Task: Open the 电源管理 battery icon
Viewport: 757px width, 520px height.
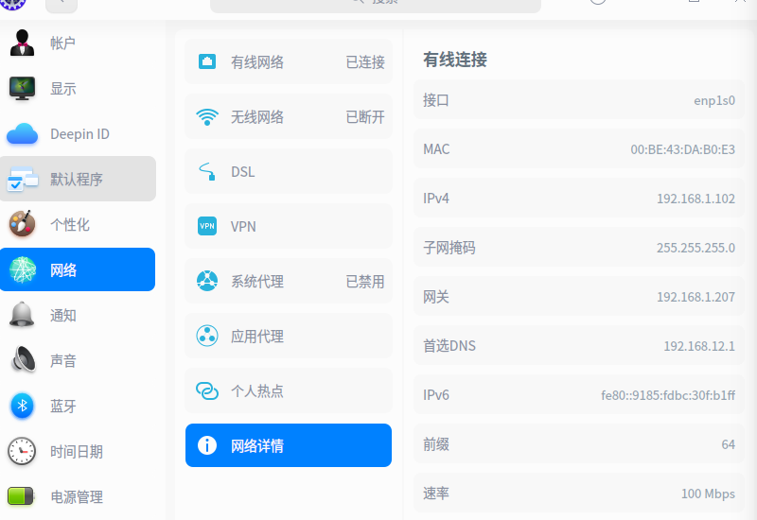Action: tap(21, 496)
